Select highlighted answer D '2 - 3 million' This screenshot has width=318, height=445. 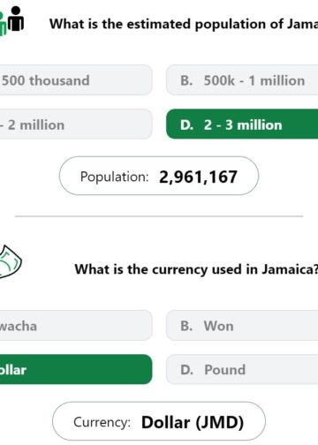coord(242,124)
